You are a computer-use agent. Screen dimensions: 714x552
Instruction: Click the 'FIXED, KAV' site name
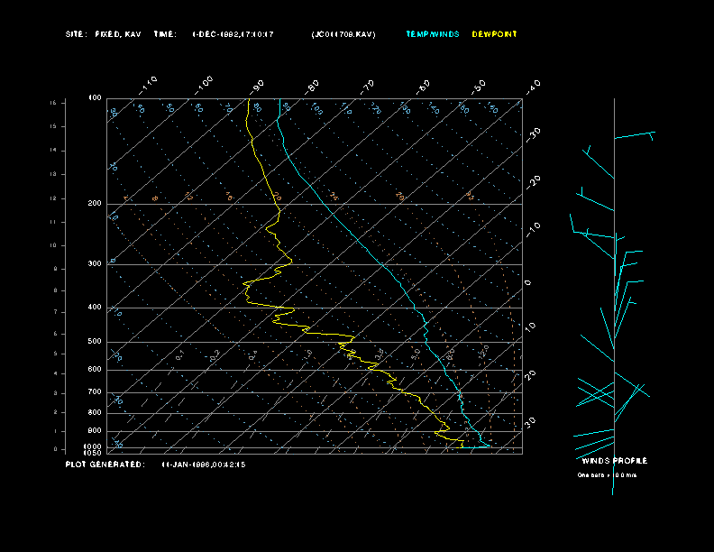(x=118, y=34)
